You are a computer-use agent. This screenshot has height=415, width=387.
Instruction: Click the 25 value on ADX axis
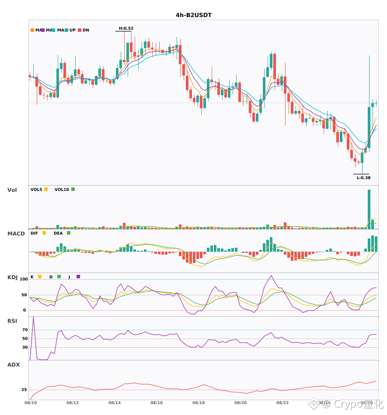24,390
